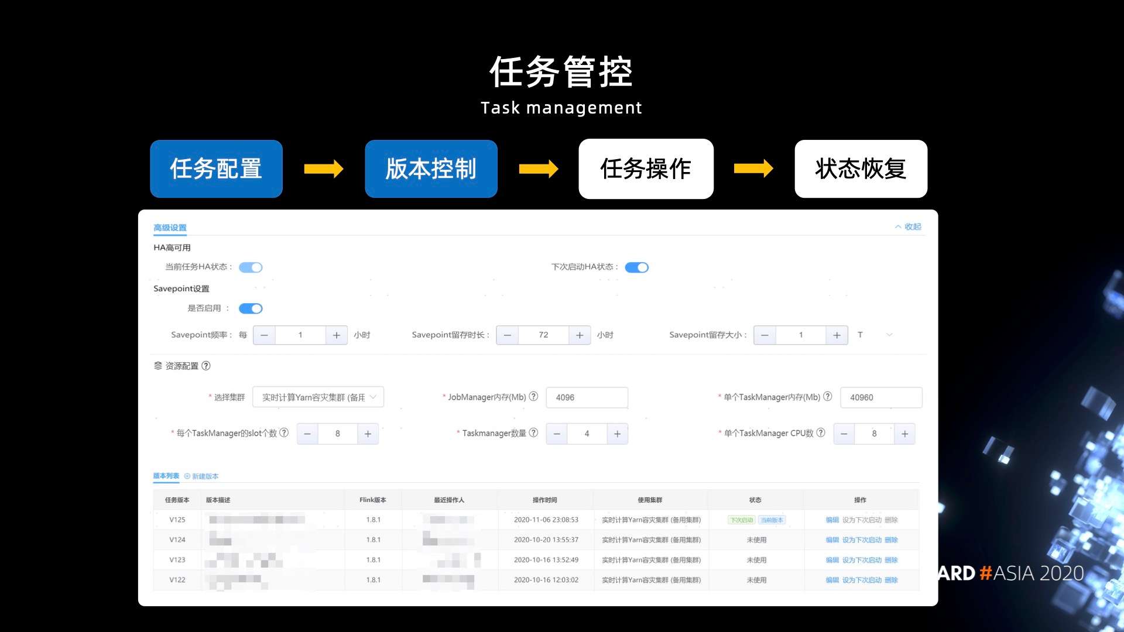Click 设为下次启动 for V124
Viewport: 1124px width, 632px height.
click(x=861, y=540)
